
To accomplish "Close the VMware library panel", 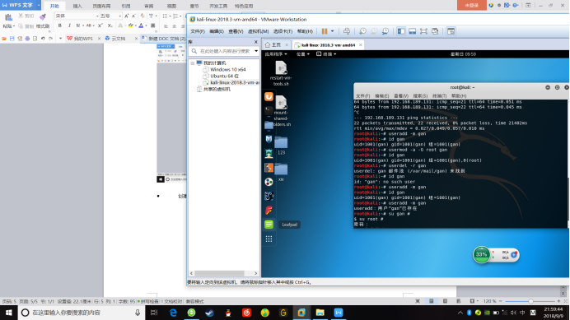I will tap(255, 42).
